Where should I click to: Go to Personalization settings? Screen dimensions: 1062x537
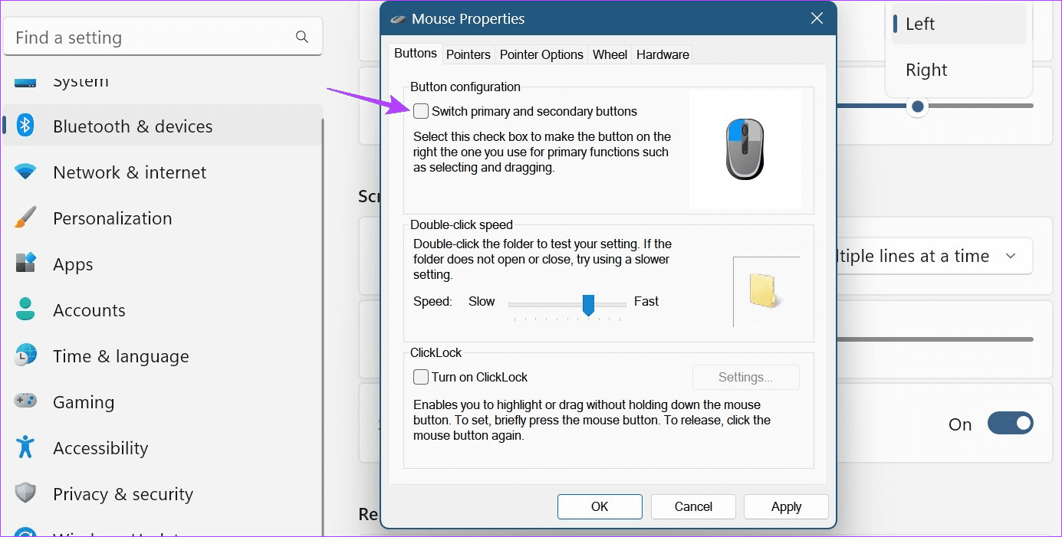coord(163,218)
